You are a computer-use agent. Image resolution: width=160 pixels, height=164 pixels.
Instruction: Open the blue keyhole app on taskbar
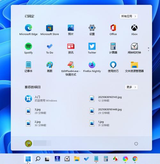pos(57,159)
